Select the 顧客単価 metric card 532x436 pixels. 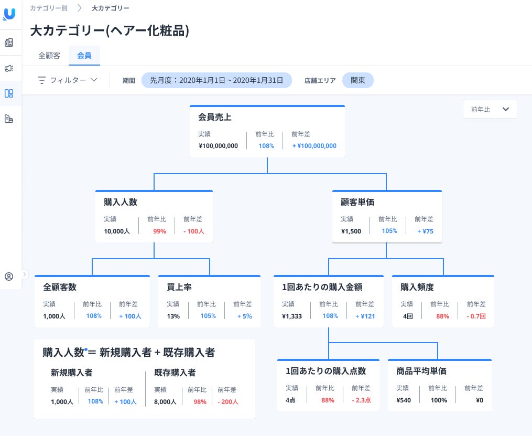[x=387, y=216]
